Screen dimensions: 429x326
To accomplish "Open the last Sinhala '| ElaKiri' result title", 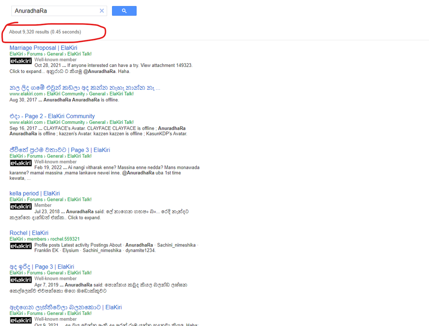I will pos(66,307).
